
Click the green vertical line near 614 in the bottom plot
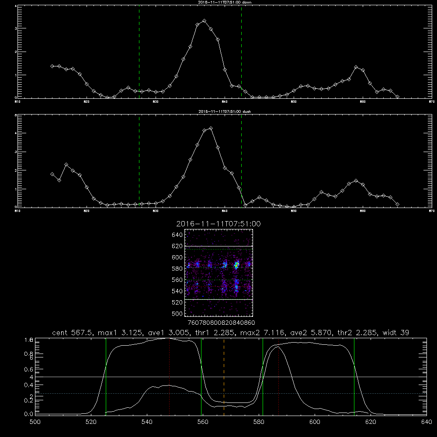(x=354, y=377)
